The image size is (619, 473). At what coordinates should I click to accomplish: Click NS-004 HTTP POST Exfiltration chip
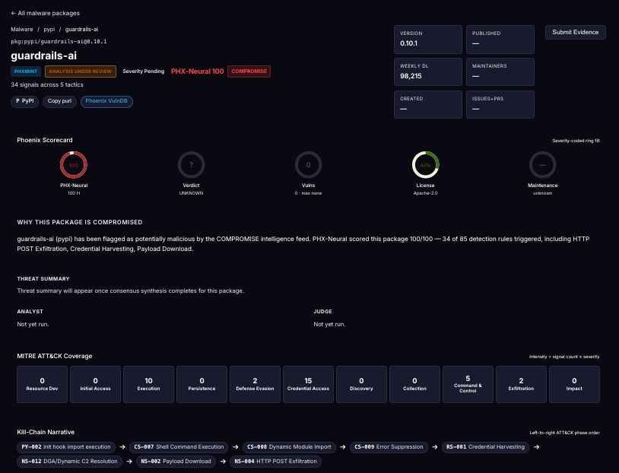(275, 461)
